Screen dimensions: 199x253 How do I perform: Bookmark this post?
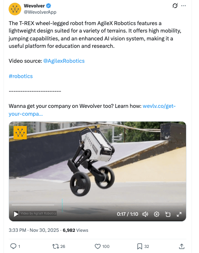(x=140, y=246)
